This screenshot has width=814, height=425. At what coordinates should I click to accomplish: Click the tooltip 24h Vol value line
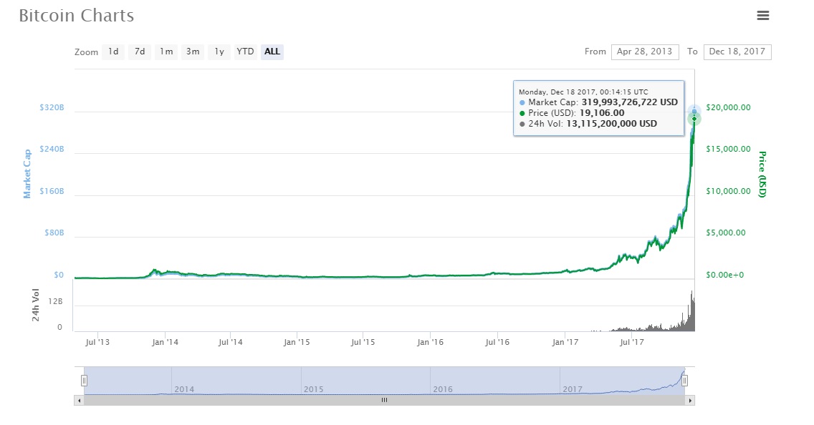point(588,124)
